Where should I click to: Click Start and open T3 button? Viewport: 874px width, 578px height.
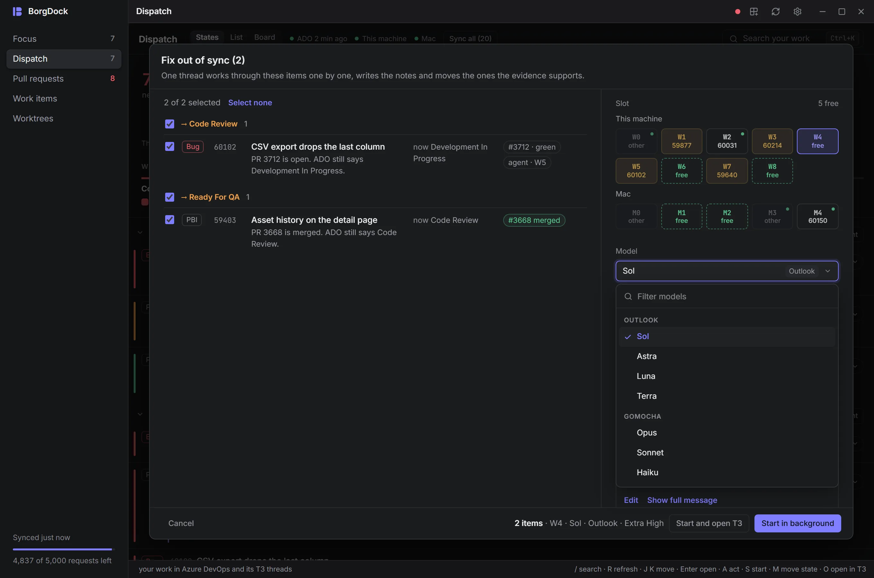point(709,523)
